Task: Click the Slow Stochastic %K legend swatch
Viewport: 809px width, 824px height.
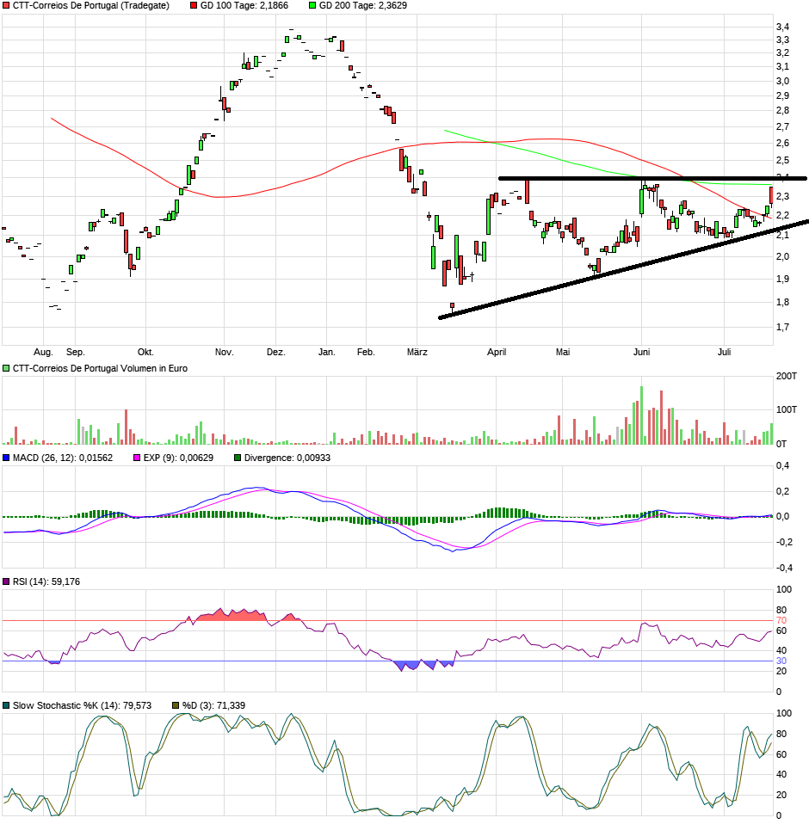Action: 6,705
